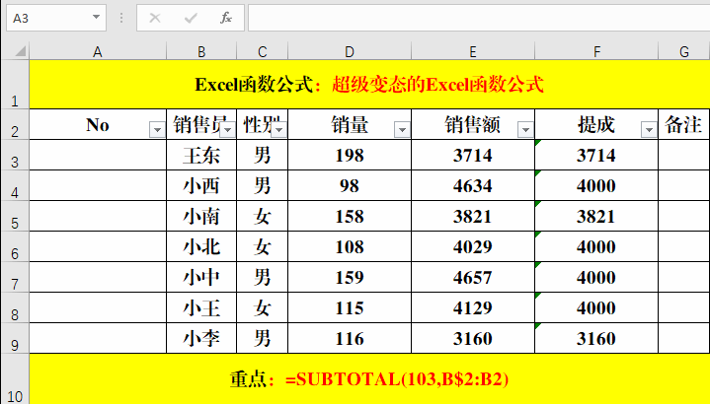
Task: Select the 销量 cell with 116
Action: (x=350, y=338)
